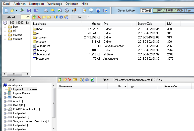Image resolution: width=194 pixels, height=131 pixels.
Task: Click Add files icon in Lokal toolbar
Action: 82,80
